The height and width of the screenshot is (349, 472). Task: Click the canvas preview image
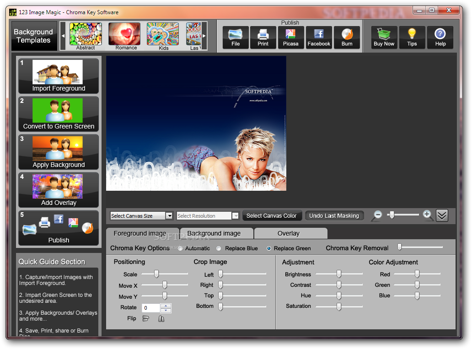coord(196,123)
